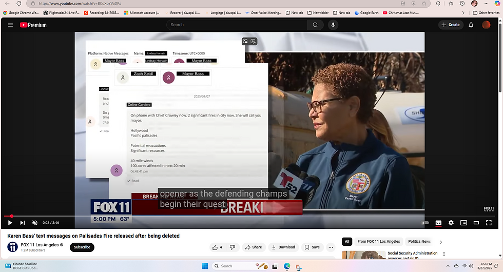This screenshot has width=503, height=272.
Task: Open FOX 11 Los Angeles channel name
Action: tap(40, 245)
